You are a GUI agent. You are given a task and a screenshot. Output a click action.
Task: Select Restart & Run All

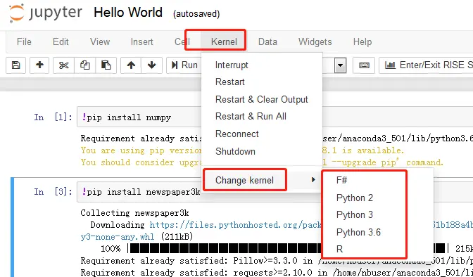pyautogui.click(x=262, y=116)
